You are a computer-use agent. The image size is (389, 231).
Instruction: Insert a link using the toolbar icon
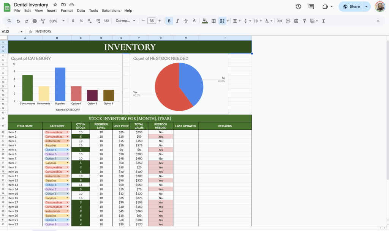(x=279, y=21)
